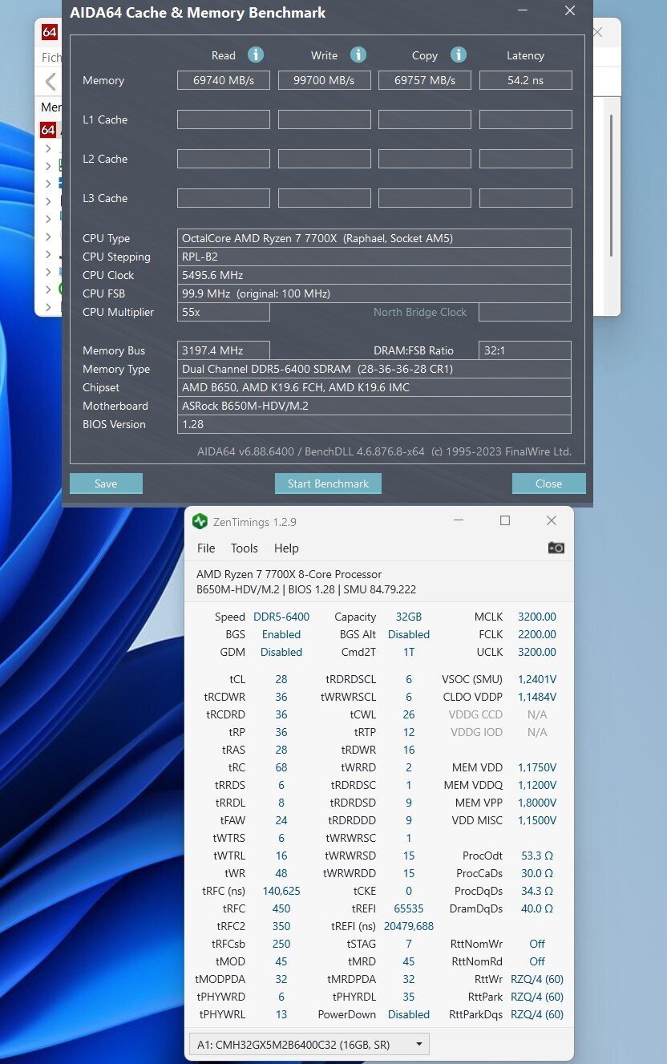Minimize the ZenTimings window

click(x=459, y=521)
